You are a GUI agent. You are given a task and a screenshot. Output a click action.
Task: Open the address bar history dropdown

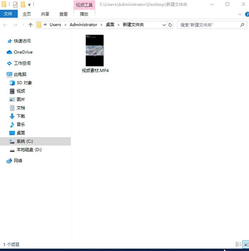click(x=164, y=25)
